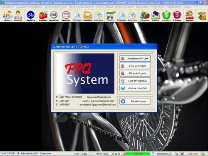Click the fpqsystem@hotmail.com email text
208x156 pixels.
pyautogui.click(x=99, y=97)
